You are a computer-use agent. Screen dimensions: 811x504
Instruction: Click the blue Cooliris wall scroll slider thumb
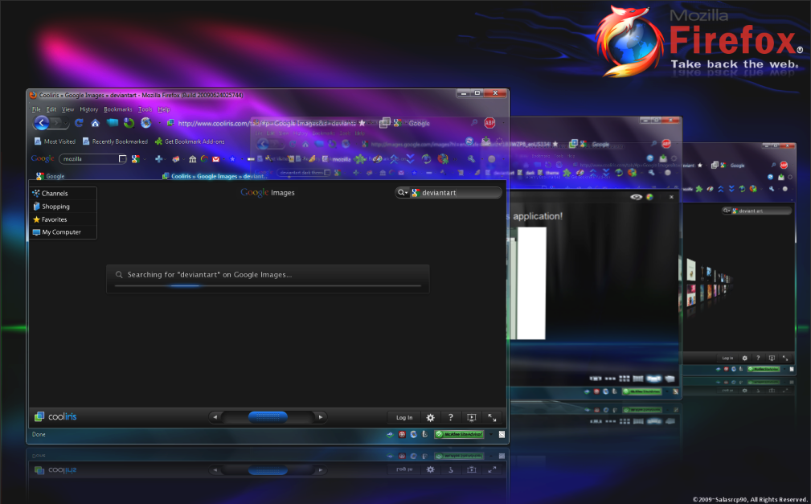coord(268,417)
